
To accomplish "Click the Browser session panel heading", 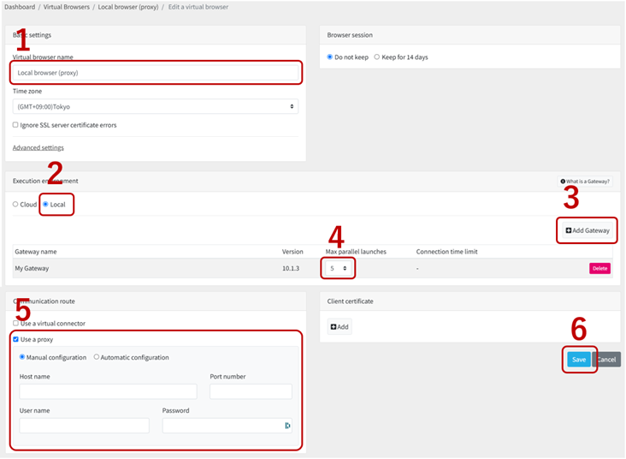I will [350, 35].
